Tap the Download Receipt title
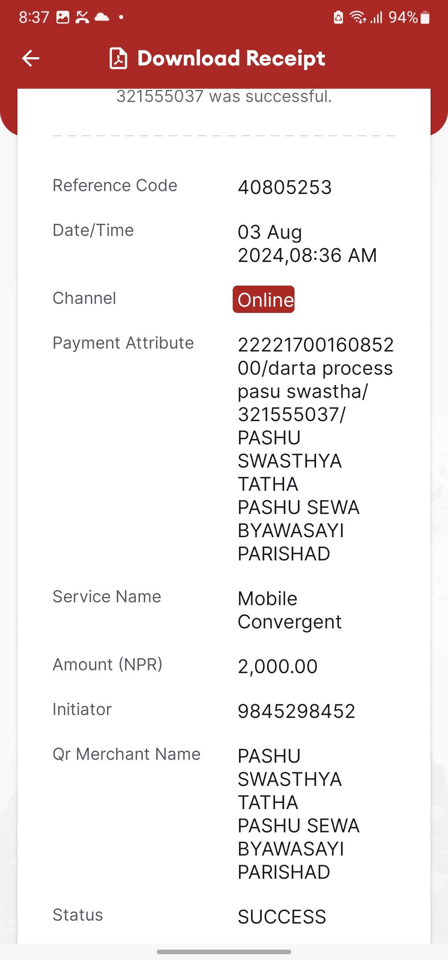Screen dimensions: 448x960 coord(231,58)
